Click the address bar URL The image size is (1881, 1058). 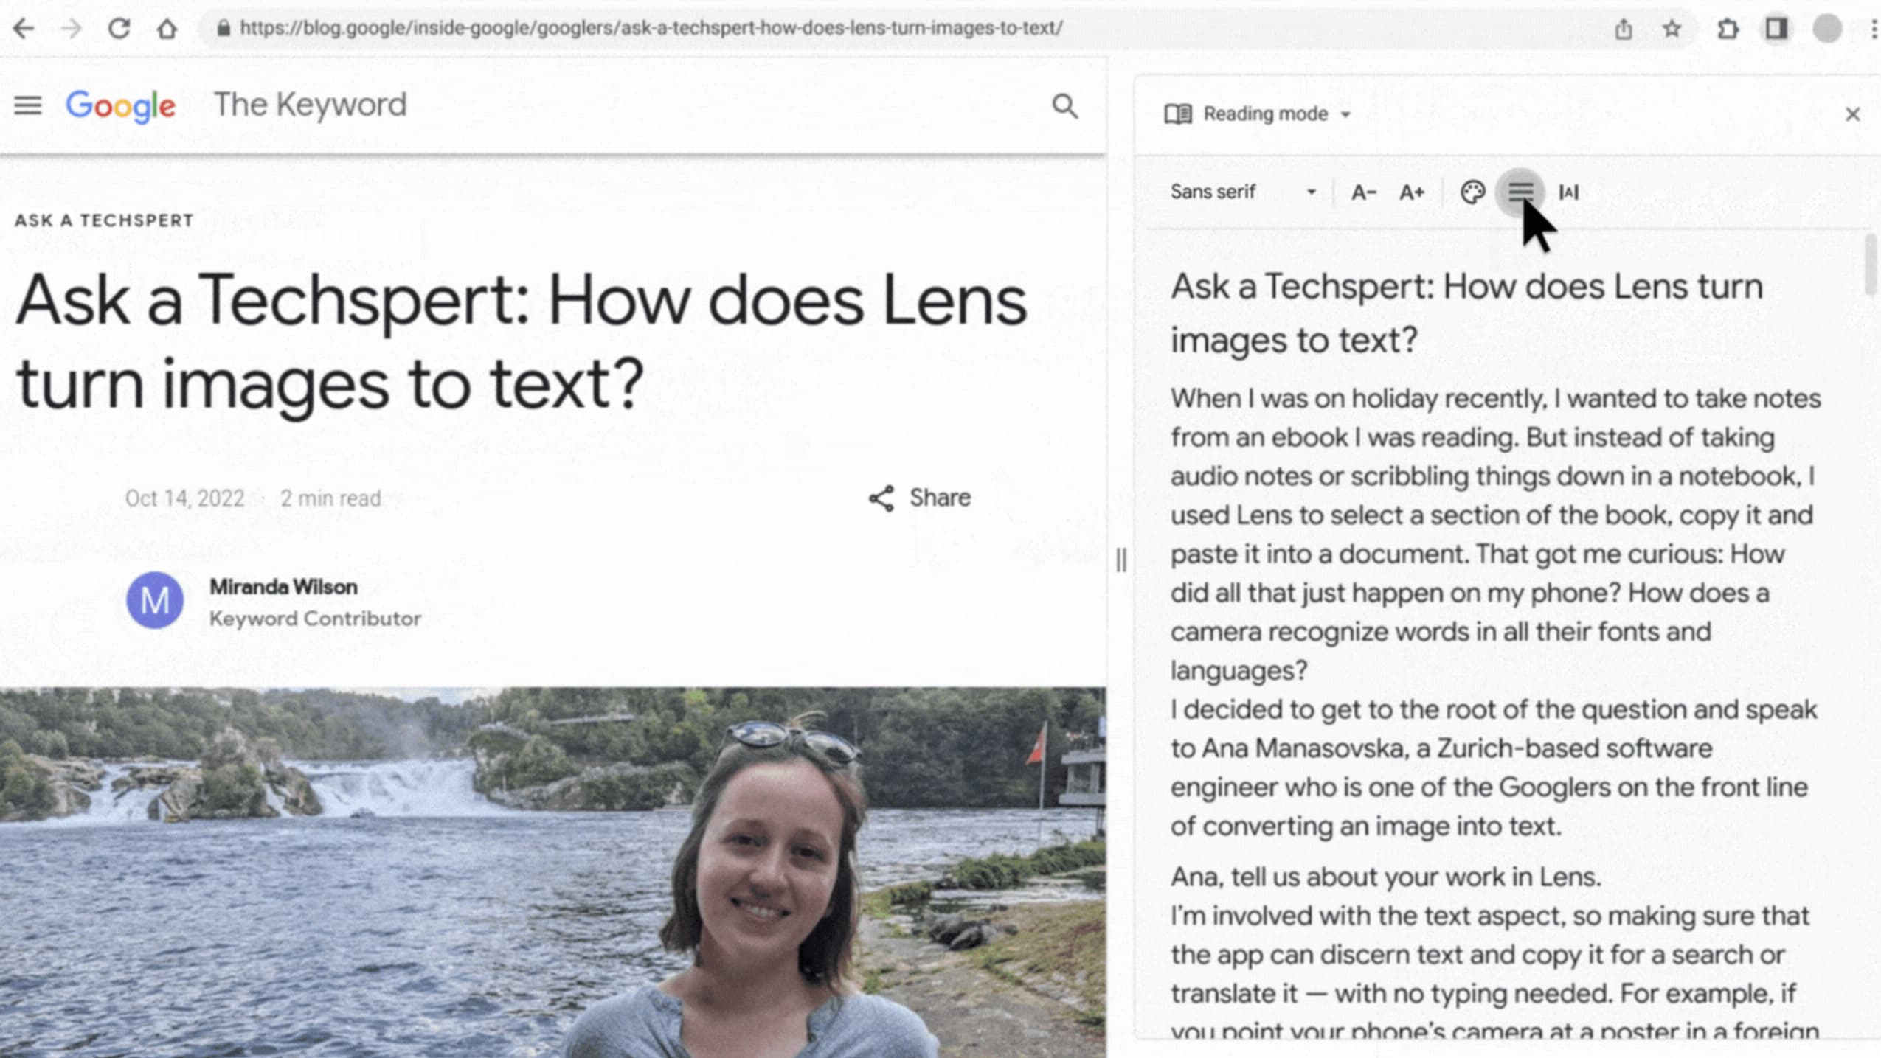tap(649, 28)
